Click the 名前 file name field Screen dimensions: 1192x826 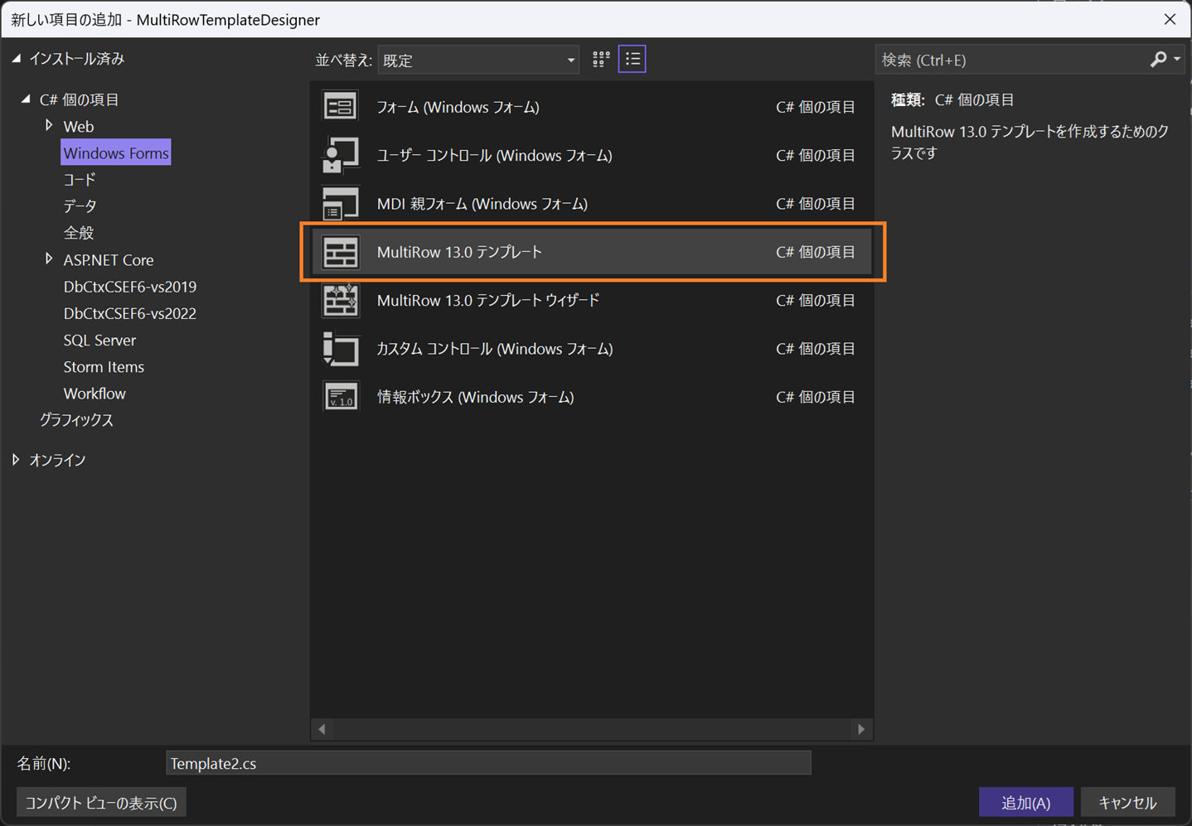click(x=488, y=763)
